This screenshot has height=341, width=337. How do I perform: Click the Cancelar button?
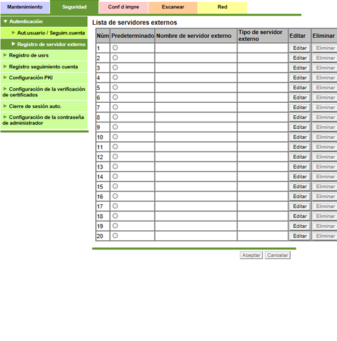click(x=278, y=255)
